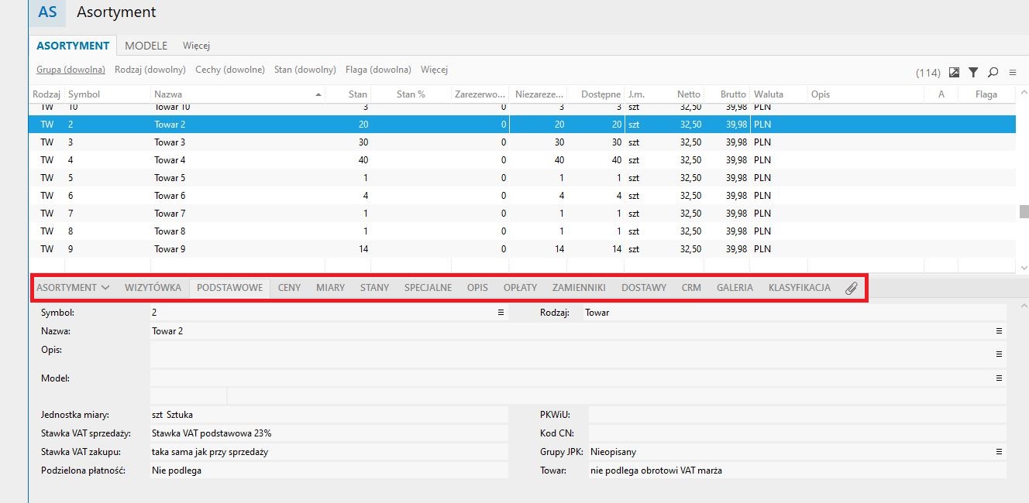Viewport: 1029px width, 503px height.
Task: Switch to the MODELE tab
Action: [x=146, y=46]
